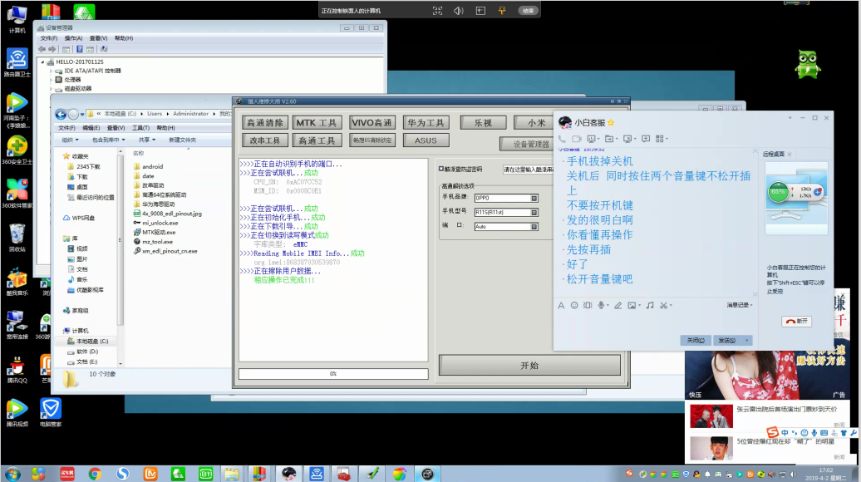Click the large 开始 button
Image resolution: width=861 pixels, height=482 pixels.
(529, 365)
